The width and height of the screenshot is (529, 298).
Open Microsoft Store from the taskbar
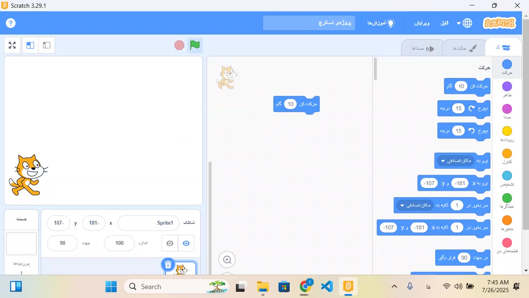coord(284,287)
